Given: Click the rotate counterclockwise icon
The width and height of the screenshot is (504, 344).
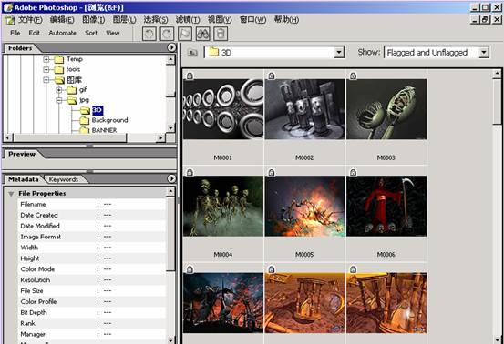Looking at the screenshot, I should [149, 34].
